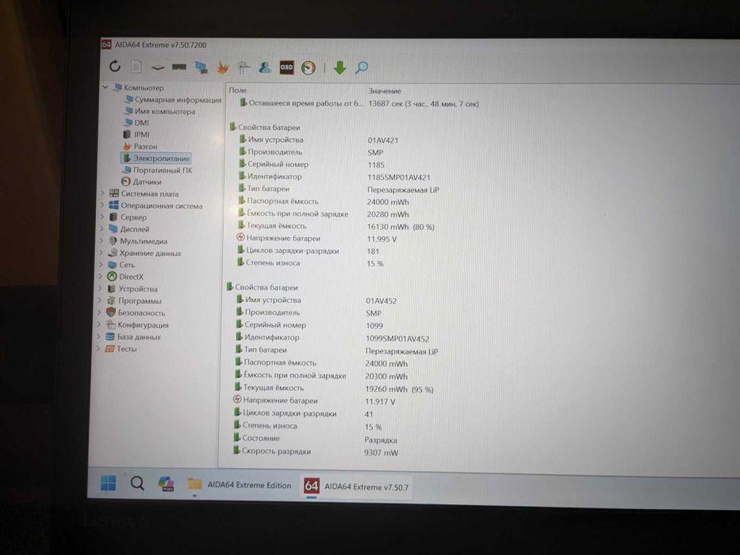Viewport: 740px width, 555px height.
Task: Expand the Мультимедиа tree node
Action: pos(102,241)
